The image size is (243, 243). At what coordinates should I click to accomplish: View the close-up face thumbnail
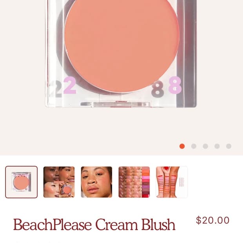click(x=96, y=182)
